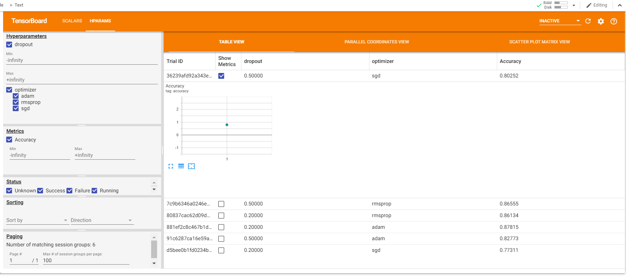Screen dimensions: 626x277
Task: Show metrics for trial d5bee0b1fd0234b
Action: [x=221, y=251]
